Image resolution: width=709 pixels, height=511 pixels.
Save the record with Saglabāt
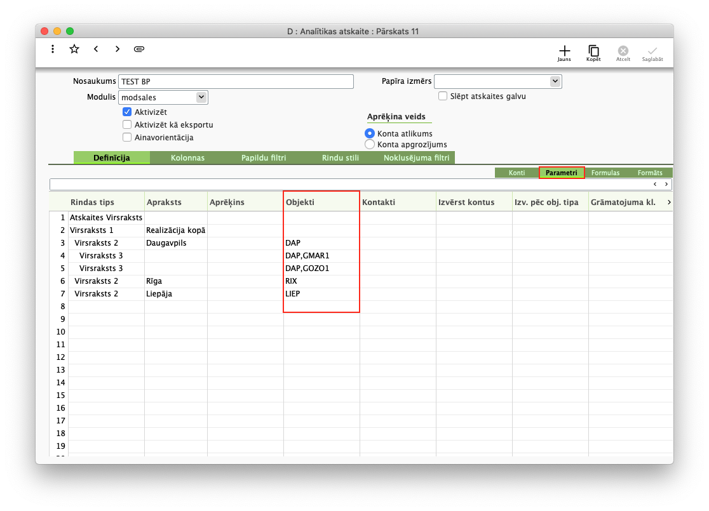[652, 53]
